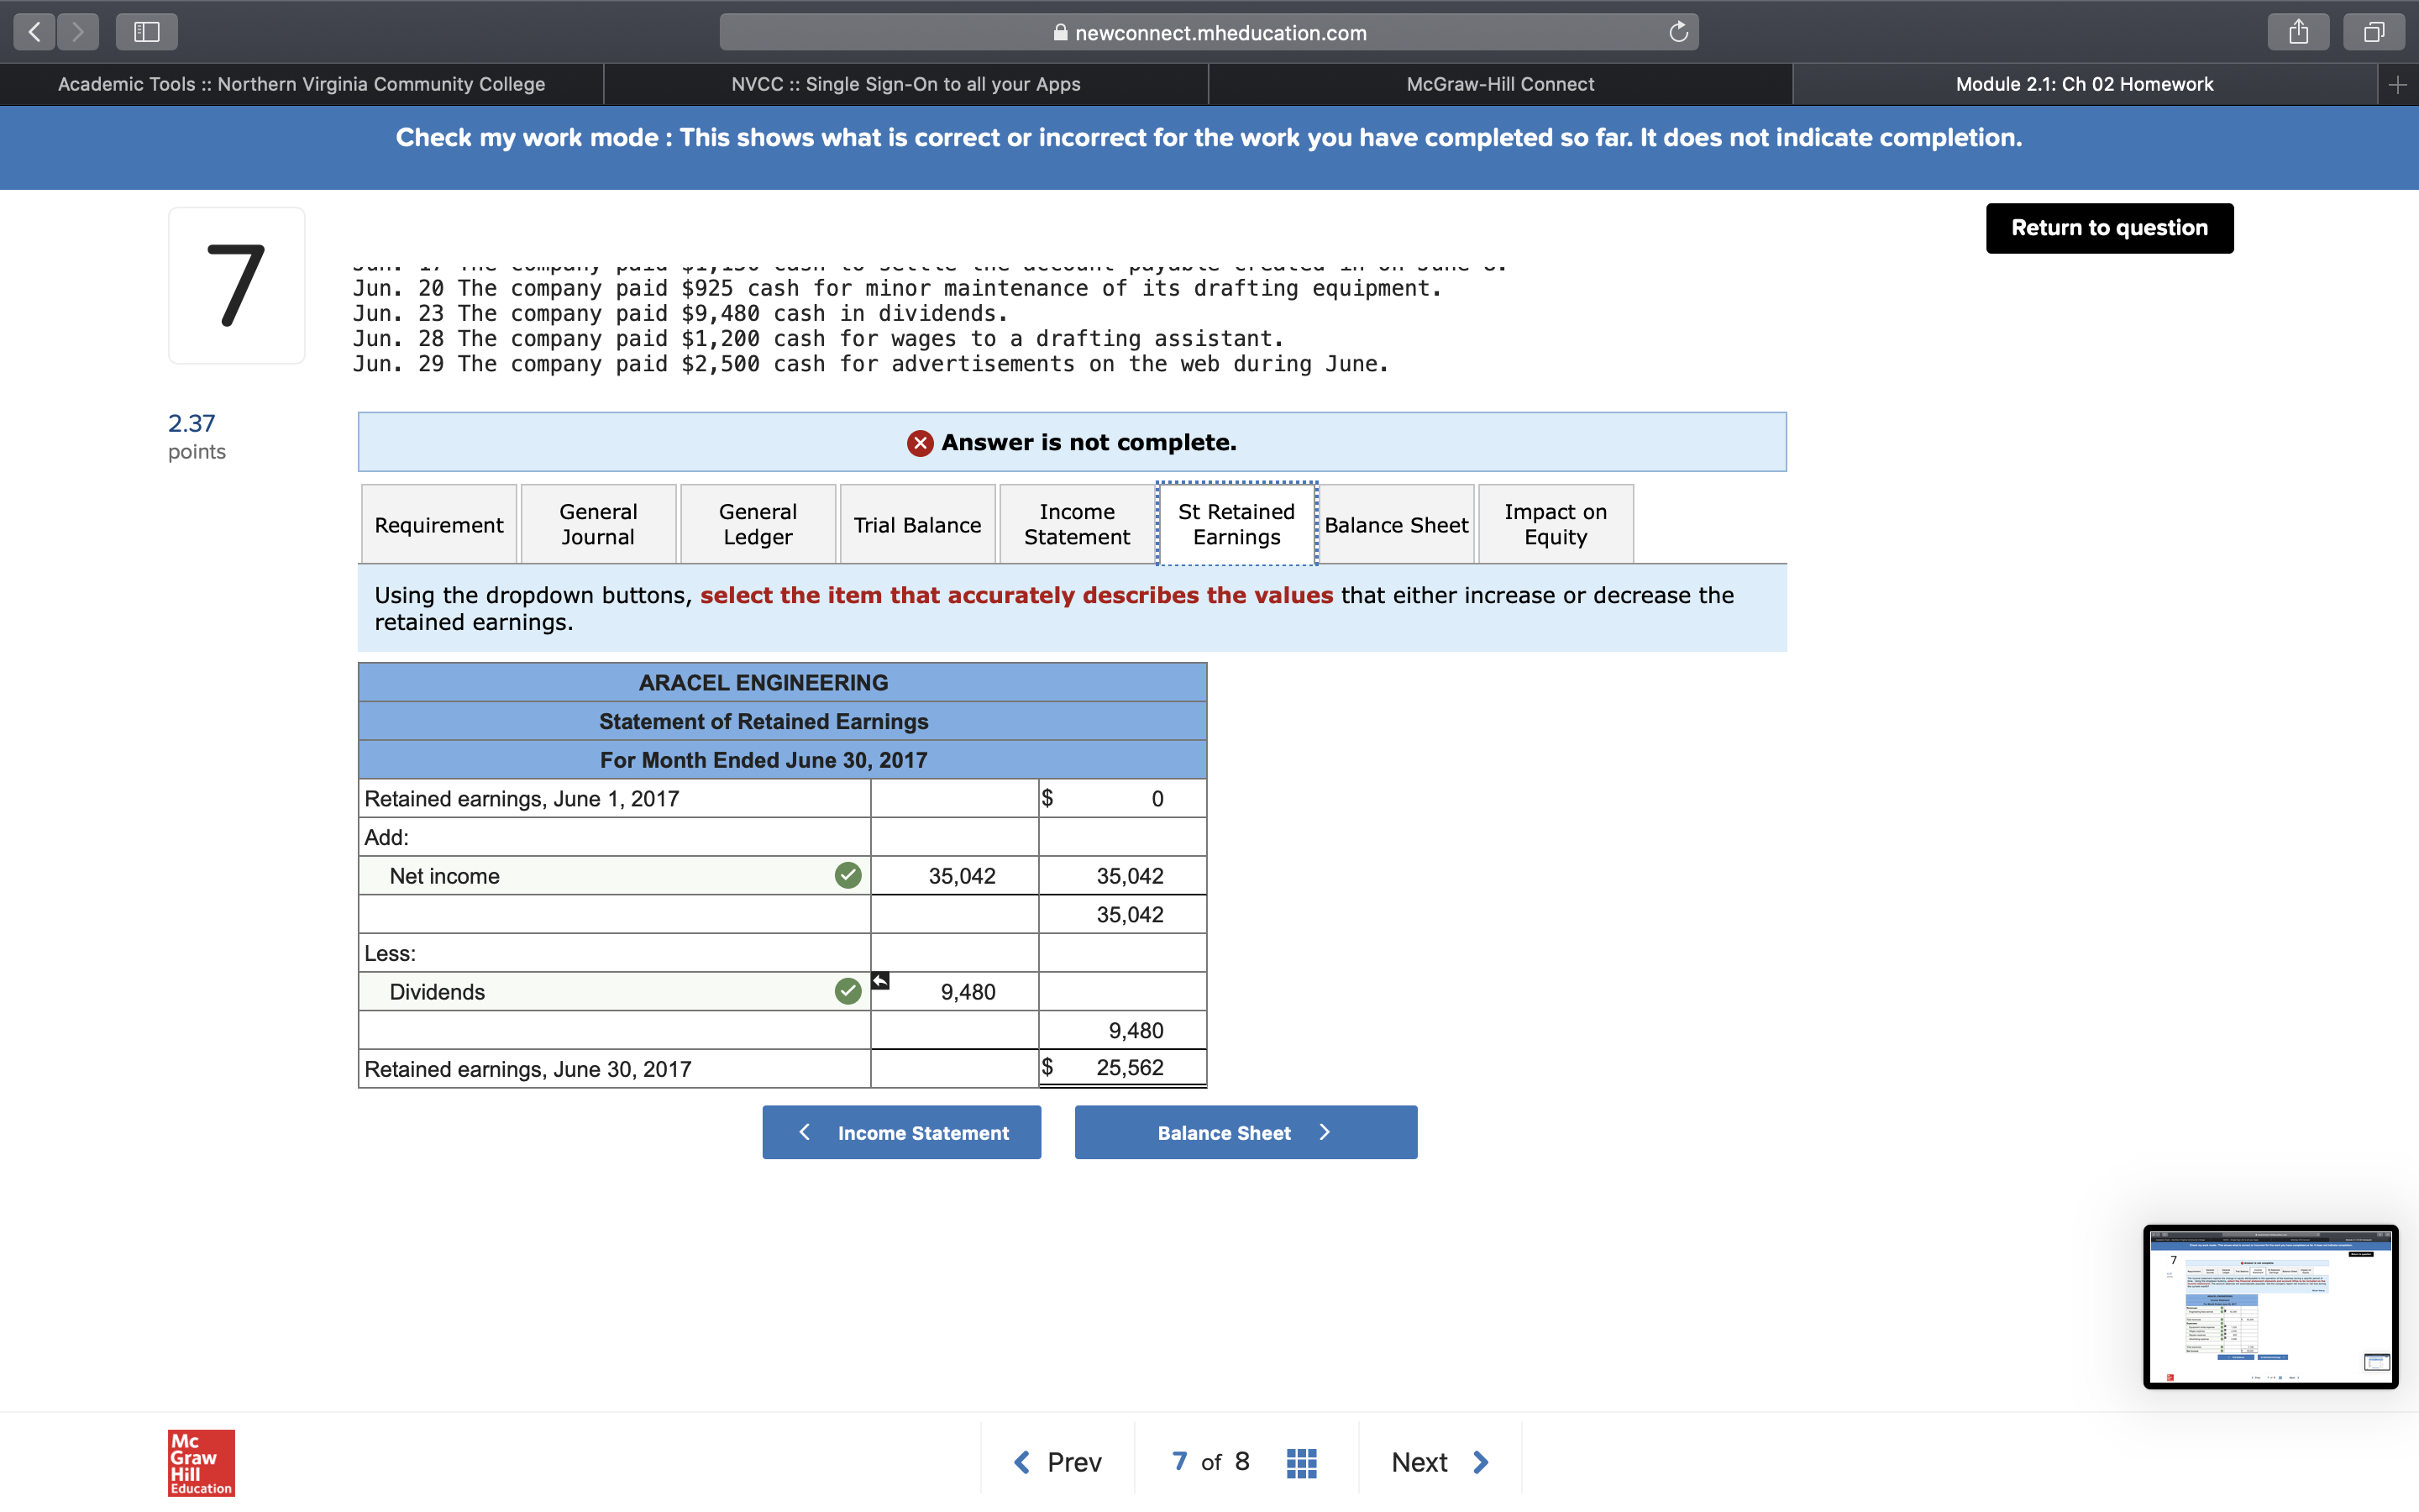The width and height of the screenshot is (2419, 1512).
Task: Reload the current webpage
Action: tap(1679, 31)
